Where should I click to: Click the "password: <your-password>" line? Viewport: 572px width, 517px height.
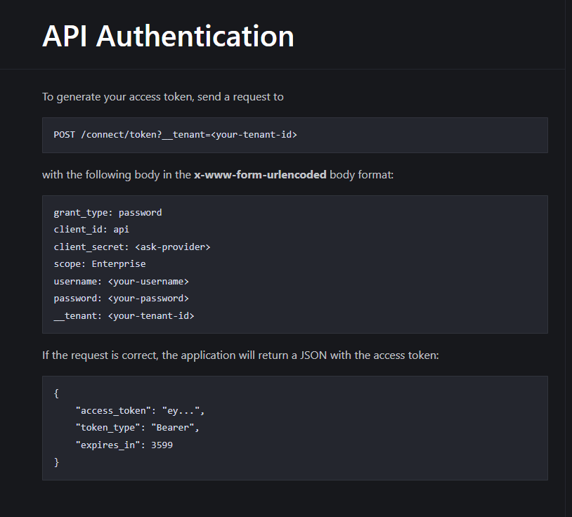point(121,299)
